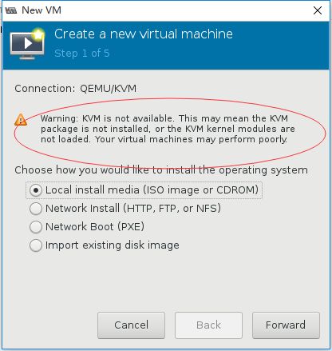Click the KVM not available warning text
332x351 pixels.
(x=168, y=129)
